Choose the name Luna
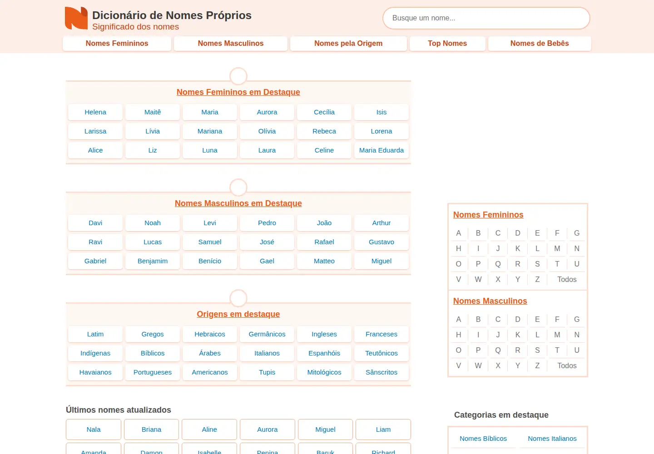This screenshot has width=654, height=454. click(210, 150)
